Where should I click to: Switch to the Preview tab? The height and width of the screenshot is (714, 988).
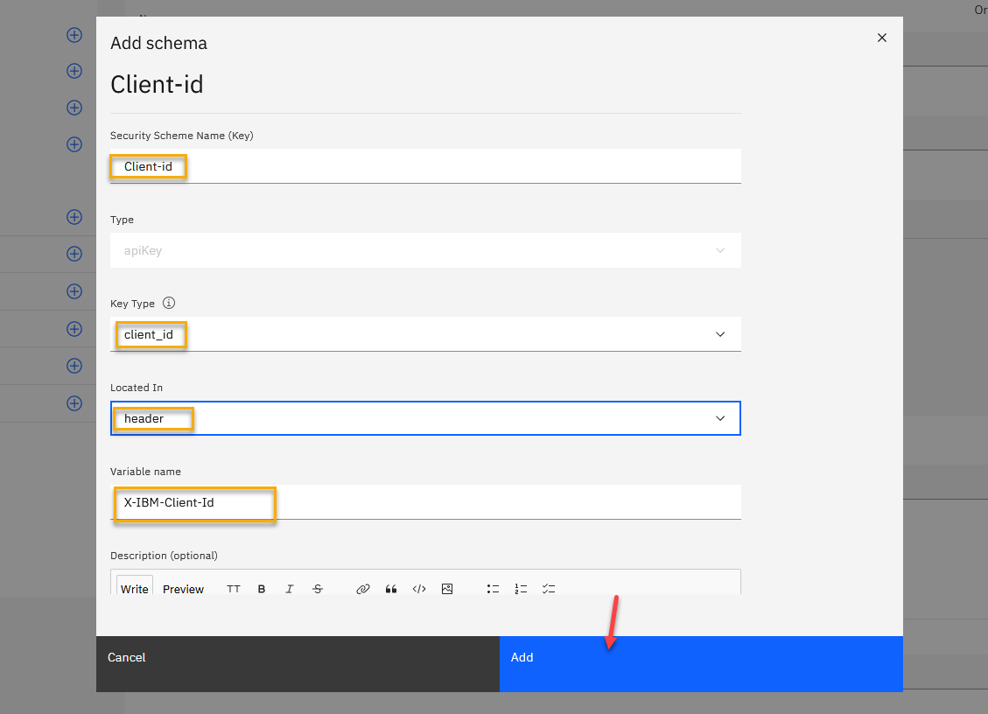coord(183,589)
